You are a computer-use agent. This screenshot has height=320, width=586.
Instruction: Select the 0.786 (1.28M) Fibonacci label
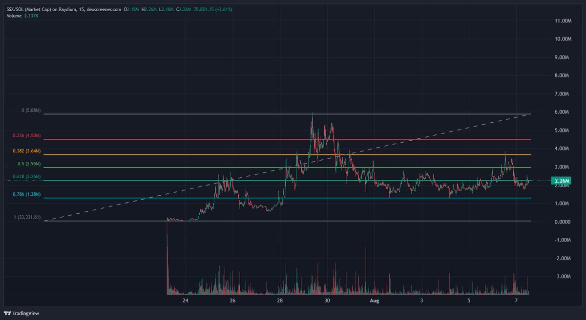(27, 194)
